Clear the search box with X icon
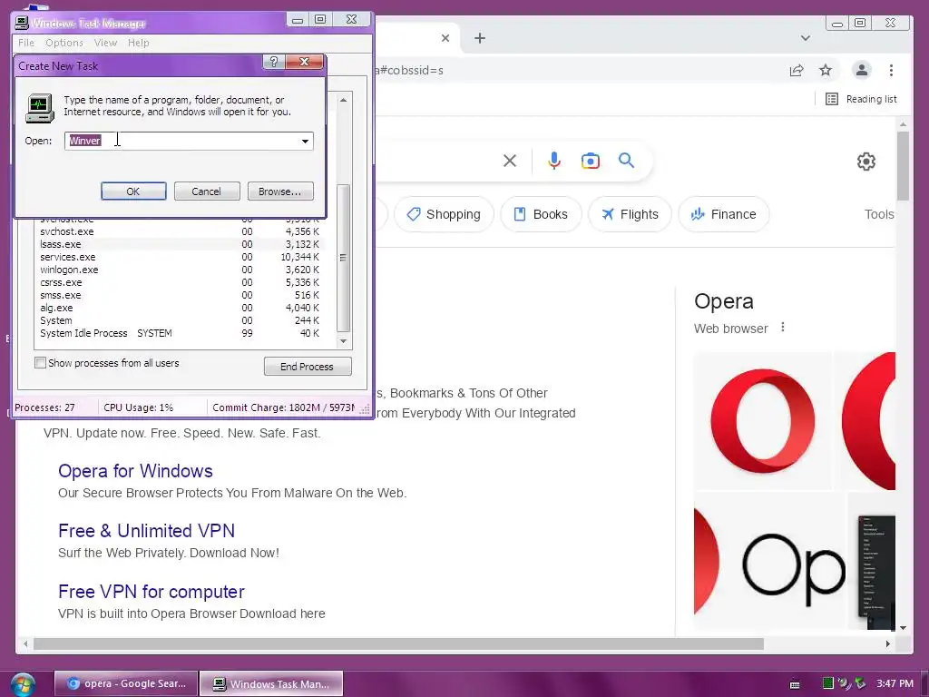The image size is (929, 697). tap(510, 161)
